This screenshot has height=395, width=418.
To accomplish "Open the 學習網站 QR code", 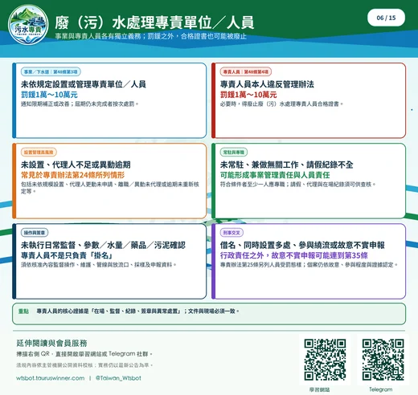I will pyautogui.click(x=325, y=360).
